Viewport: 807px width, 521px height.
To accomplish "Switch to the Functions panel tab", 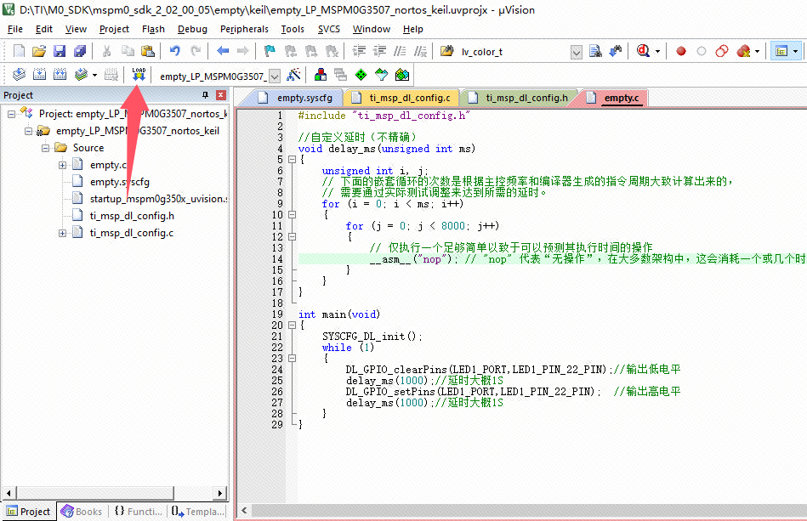I will 138,512.
